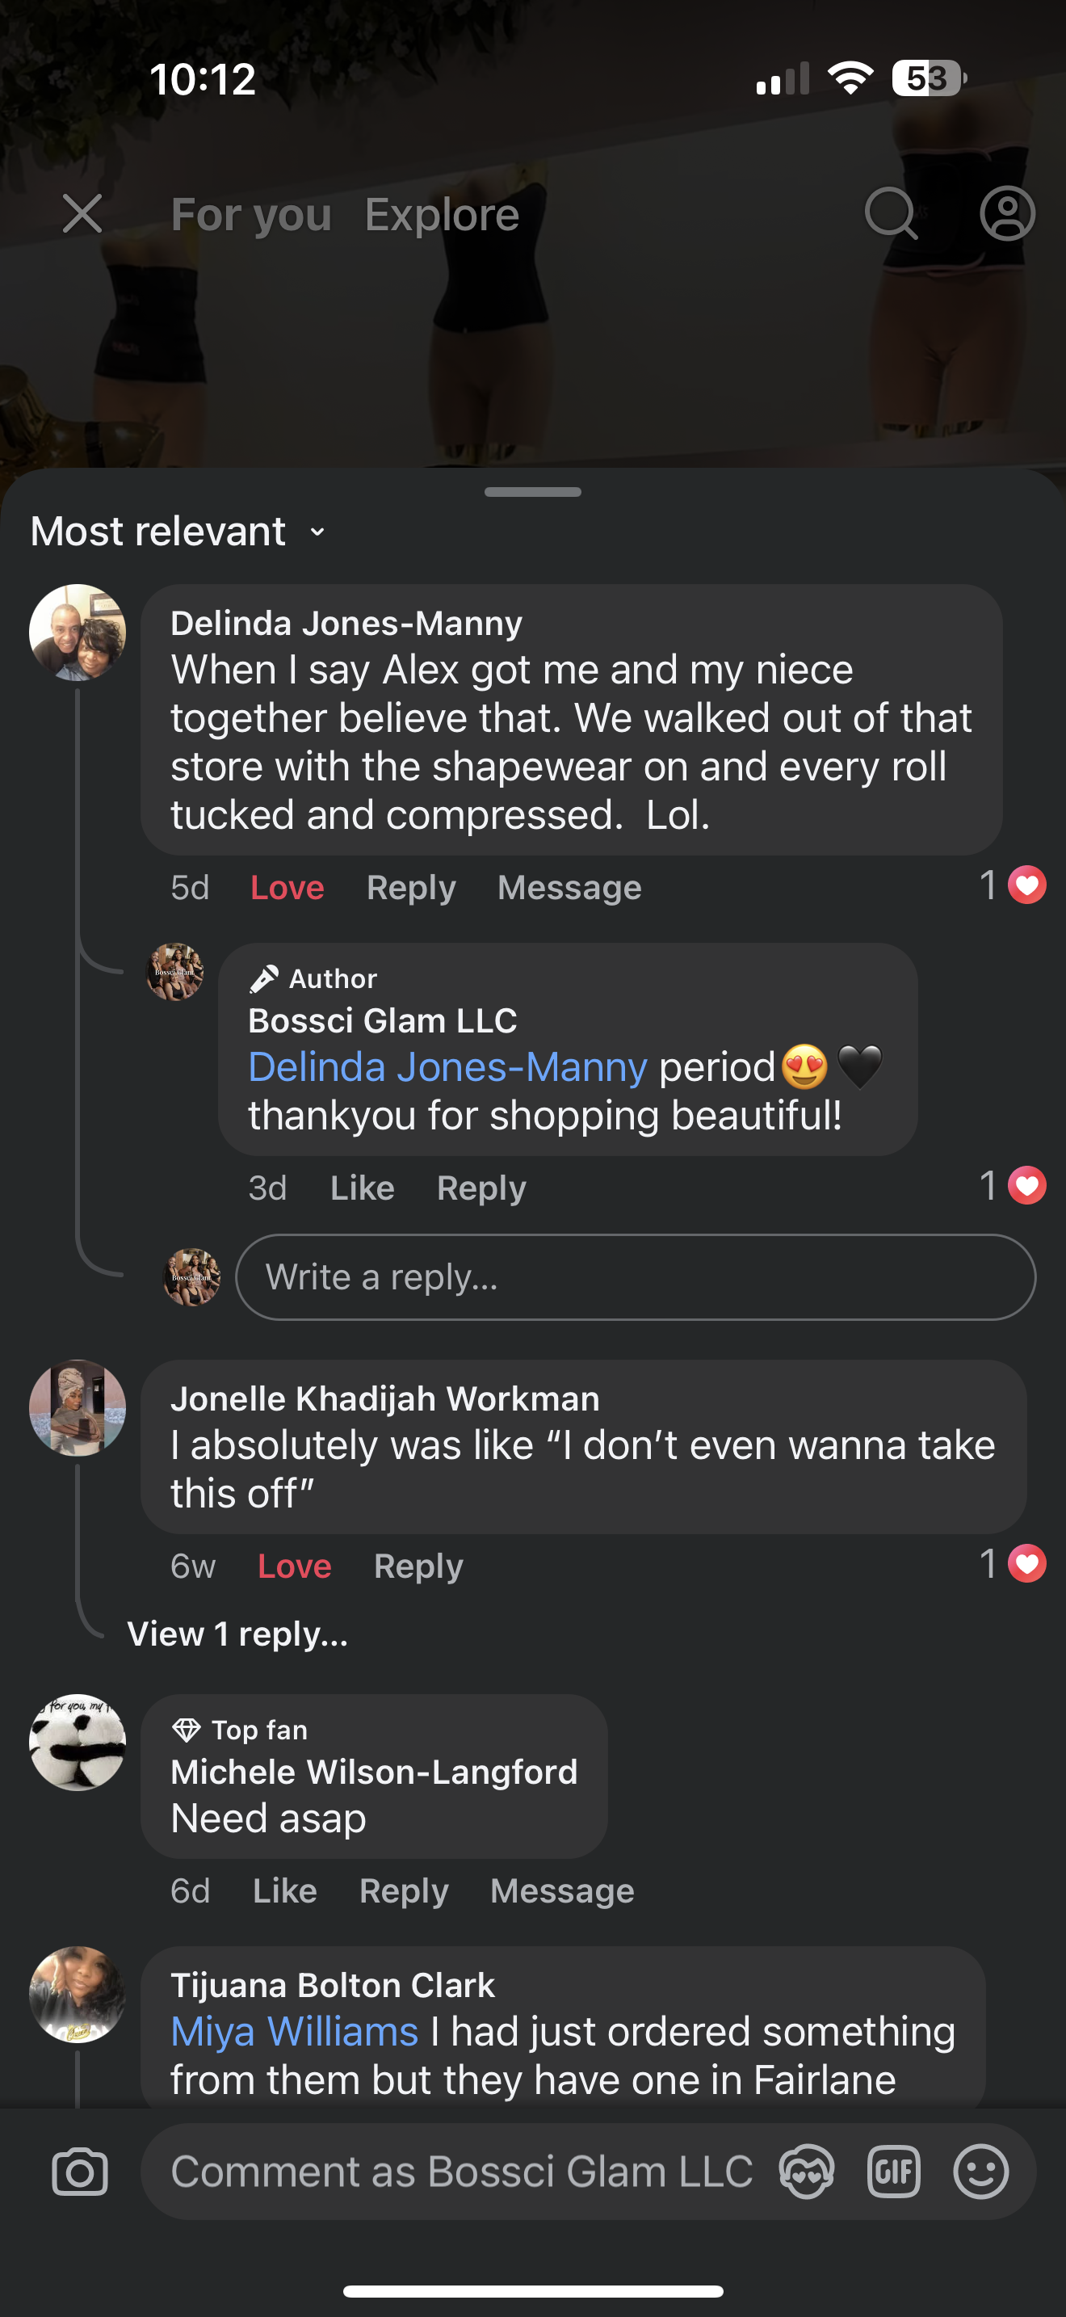Message Michele Wilson-Langford
Image resolution: width=1066 pixels, height=2317 pixels.
[562, 1890]
